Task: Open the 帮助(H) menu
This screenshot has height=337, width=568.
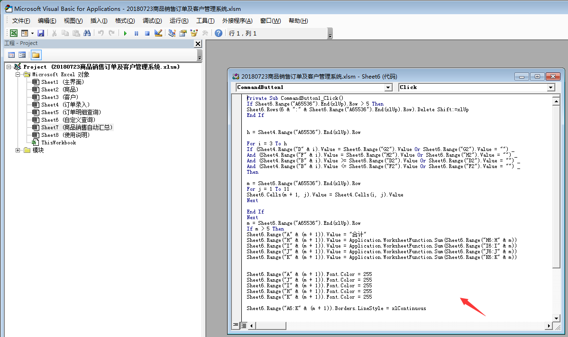Action: pos(298,21)
